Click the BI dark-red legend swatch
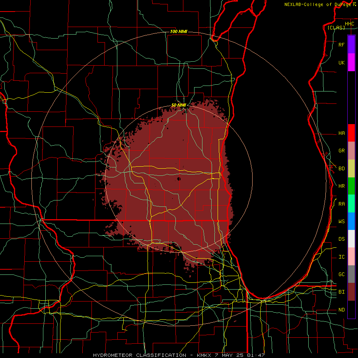358x358 pixels. coord(351,292)
